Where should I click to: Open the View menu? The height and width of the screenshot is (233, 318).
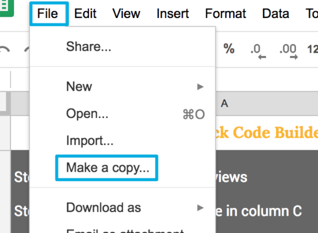click(x=126, y=13)
